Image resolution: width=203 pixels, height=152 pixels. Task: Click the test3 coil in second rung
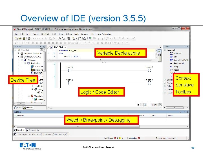pyautogui.click(x=149, y=83)
